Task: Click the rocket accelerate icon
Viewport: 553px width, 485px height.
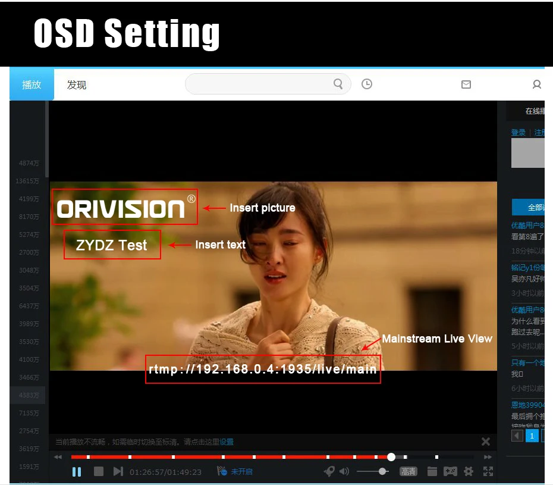Action: [x=329, y=471]
